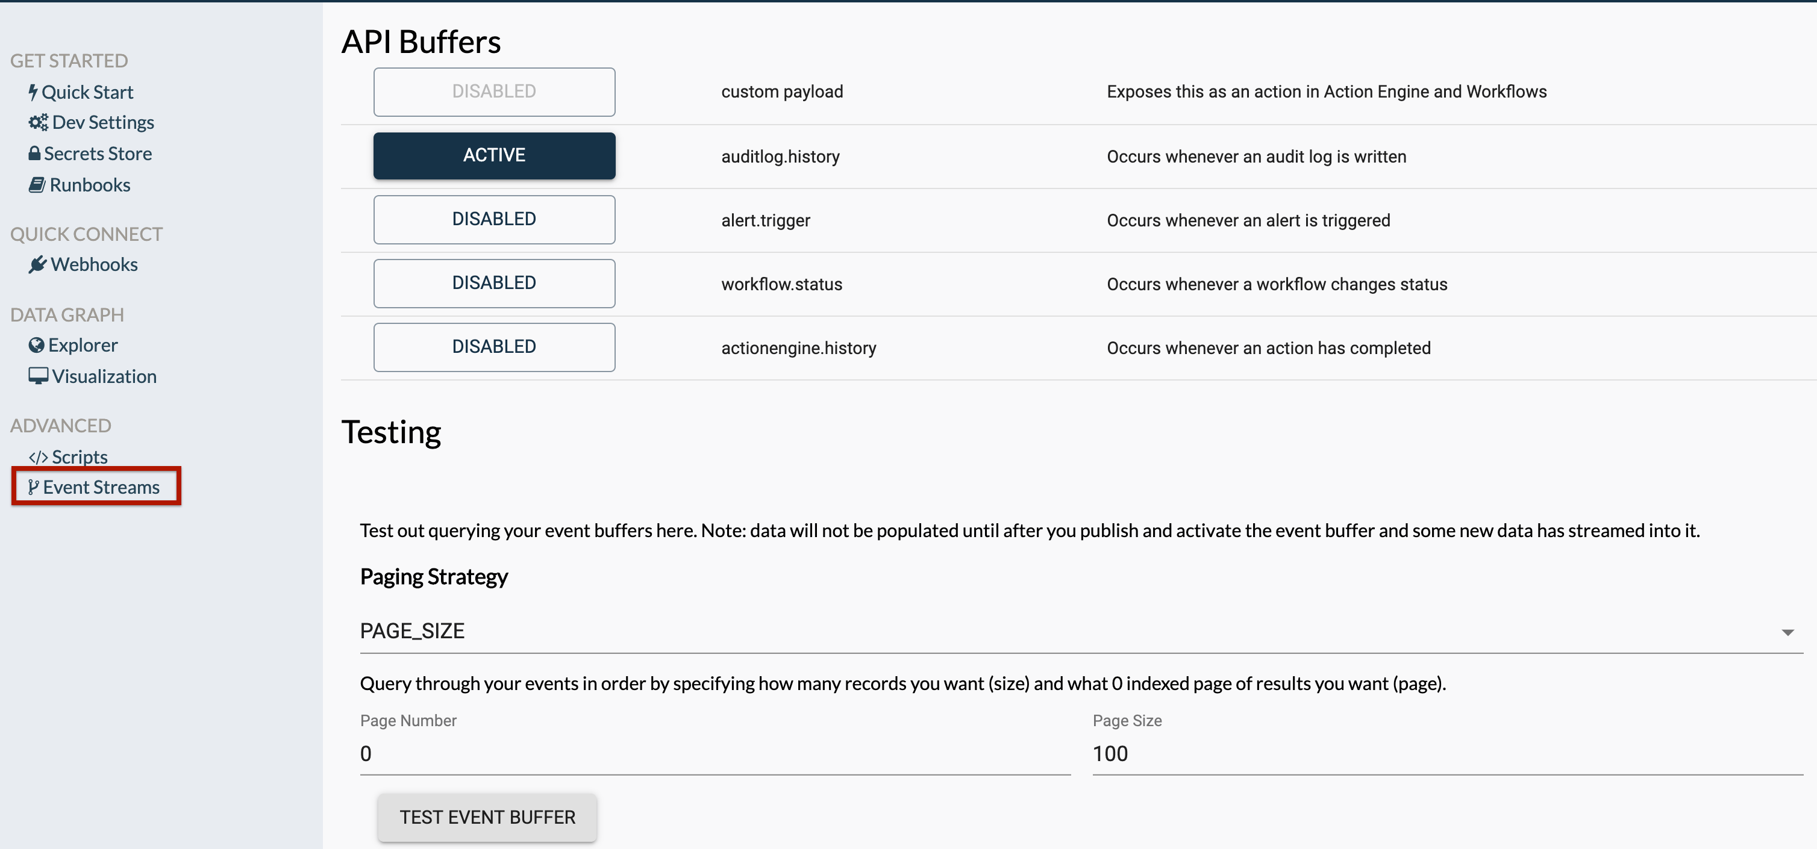Select the Event Streams branch icon

point(33,487)
